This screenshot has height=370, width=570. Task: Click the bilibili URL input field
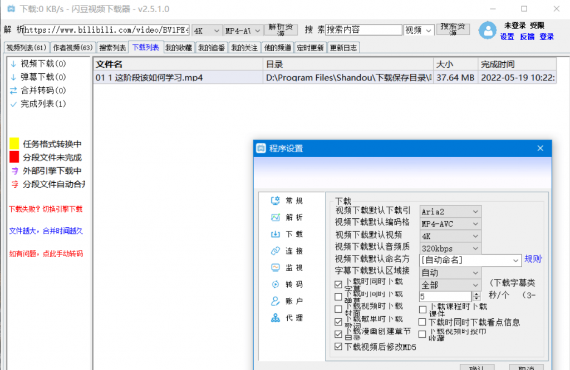pos(106,30)
